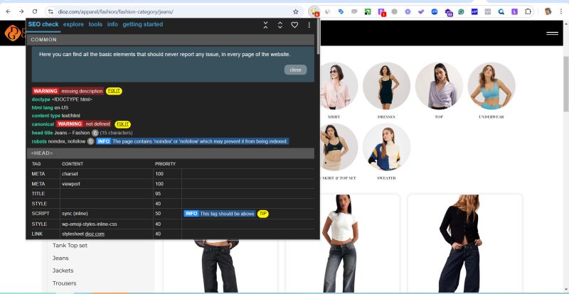Screen dimensions: 569x294
Task: Click the wp-emoji-styles-inline-css cell
Action: pos(90,224)
